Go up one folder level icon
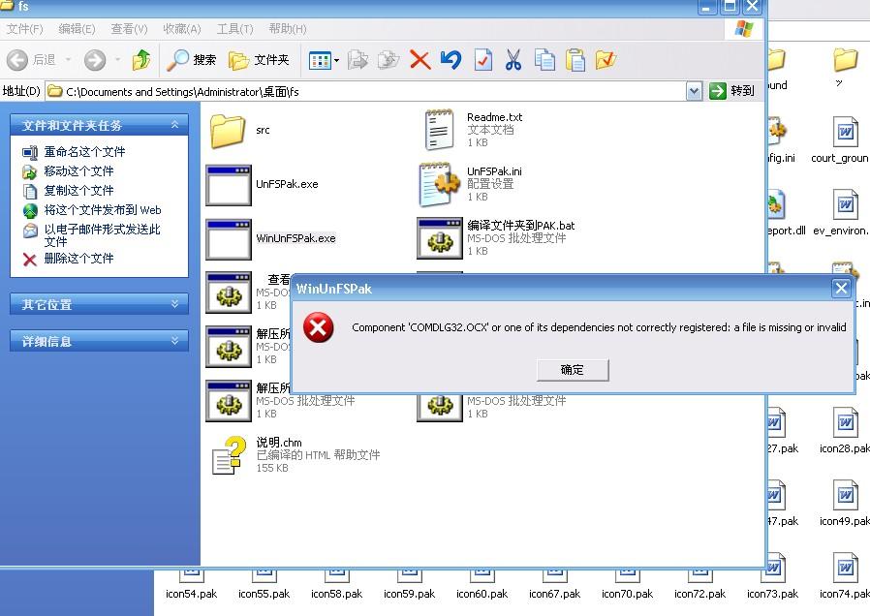 point(141,59)
